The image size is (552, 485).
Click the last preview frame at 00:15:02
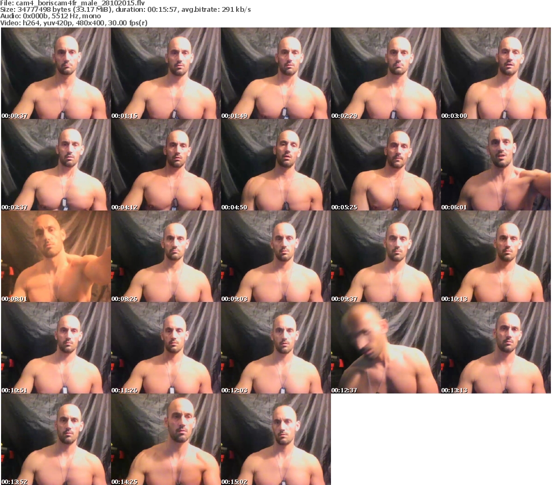(x=276, y=439)
